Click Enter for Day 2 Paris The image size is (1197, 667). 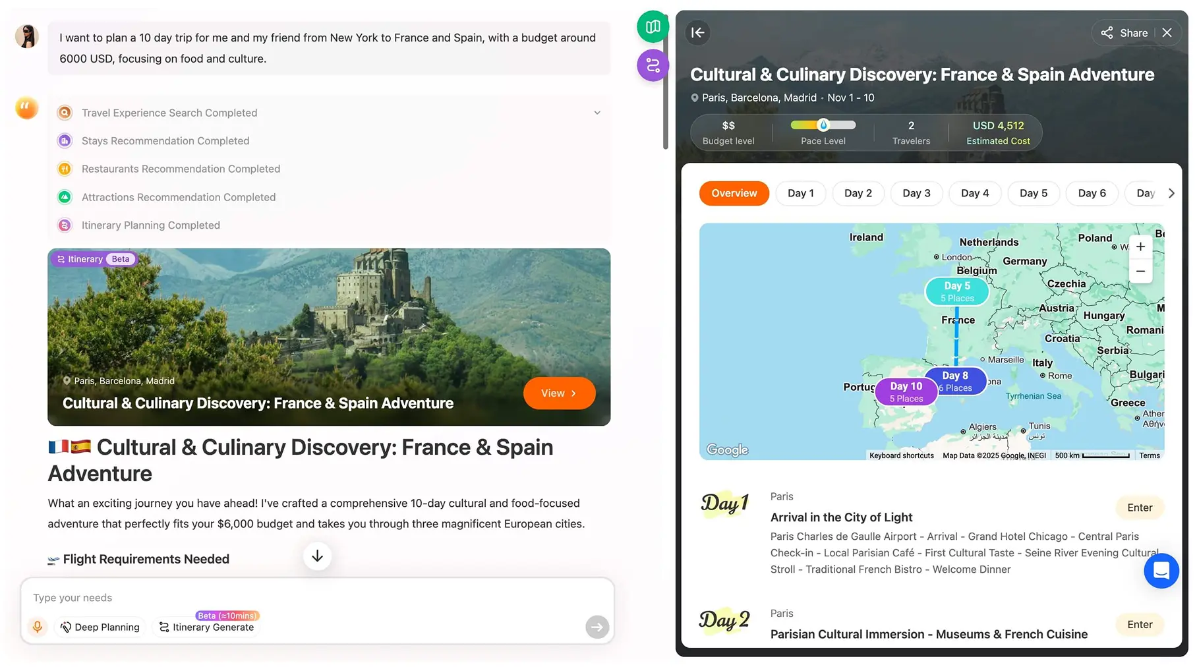[x=1140, y=624]
